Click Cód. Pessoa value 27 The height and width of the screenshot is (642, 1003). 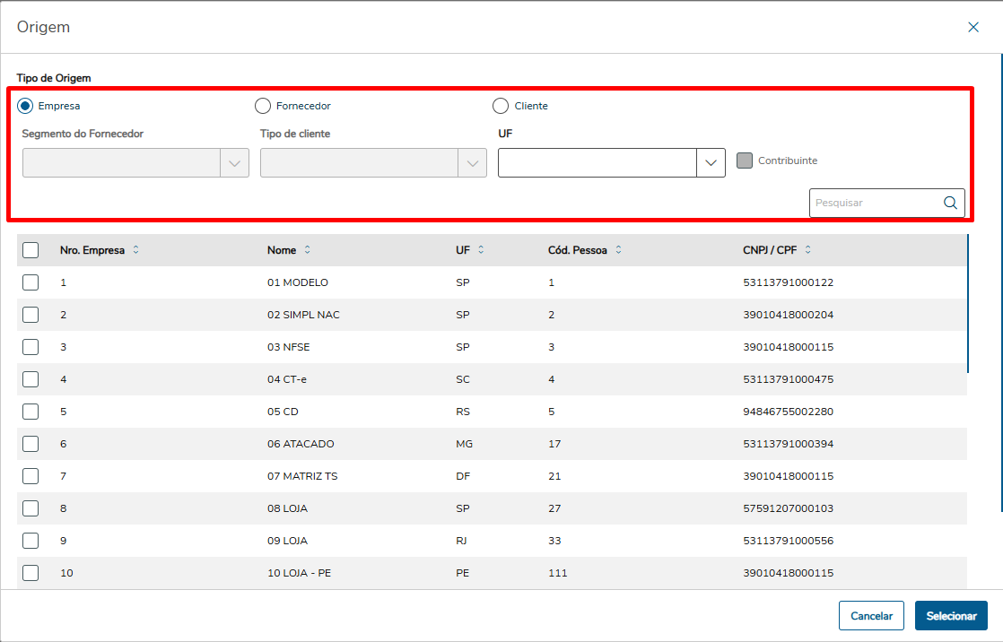tap(554, 508)
